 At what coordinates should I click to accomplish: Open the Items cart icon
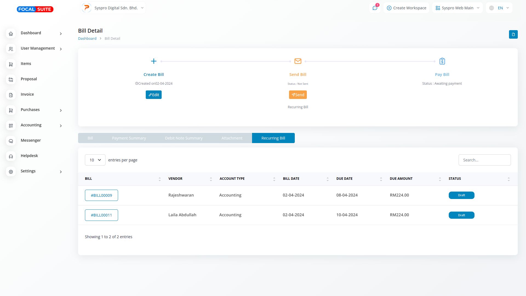tap(11, 64)
